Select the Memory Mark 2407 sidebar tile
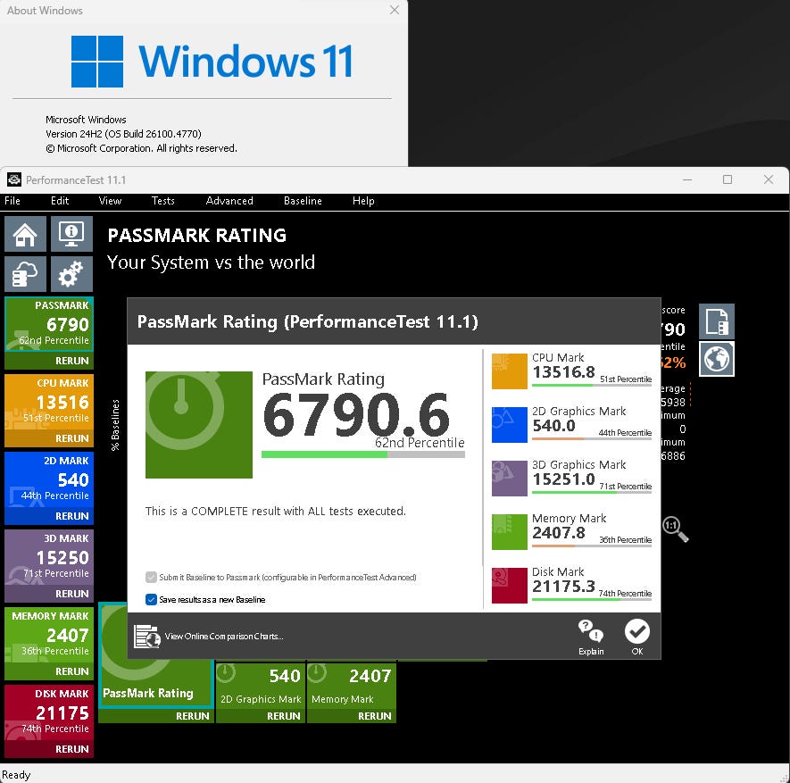The image size is (790, 783). [x=49, y=635]
